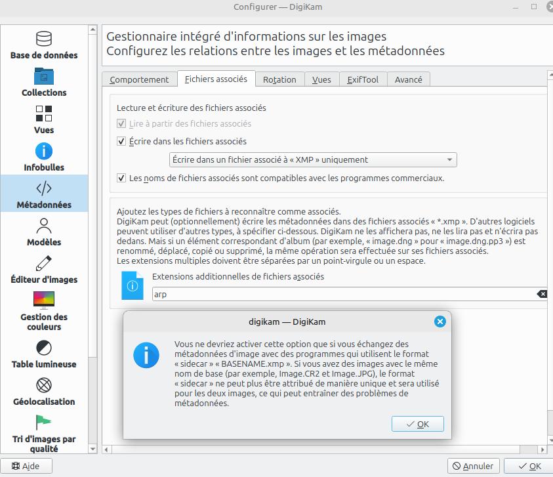Click the blue document info icon beside extensions
The height and width of the screenshot is (477, 553).
tap(133, 285)
